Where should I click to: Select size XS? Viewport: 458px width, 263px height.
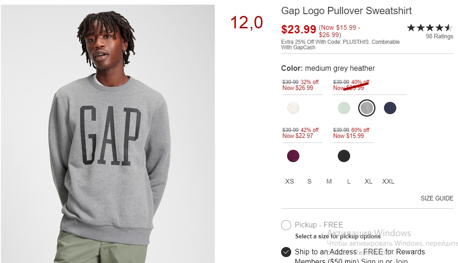click(289, 182)
